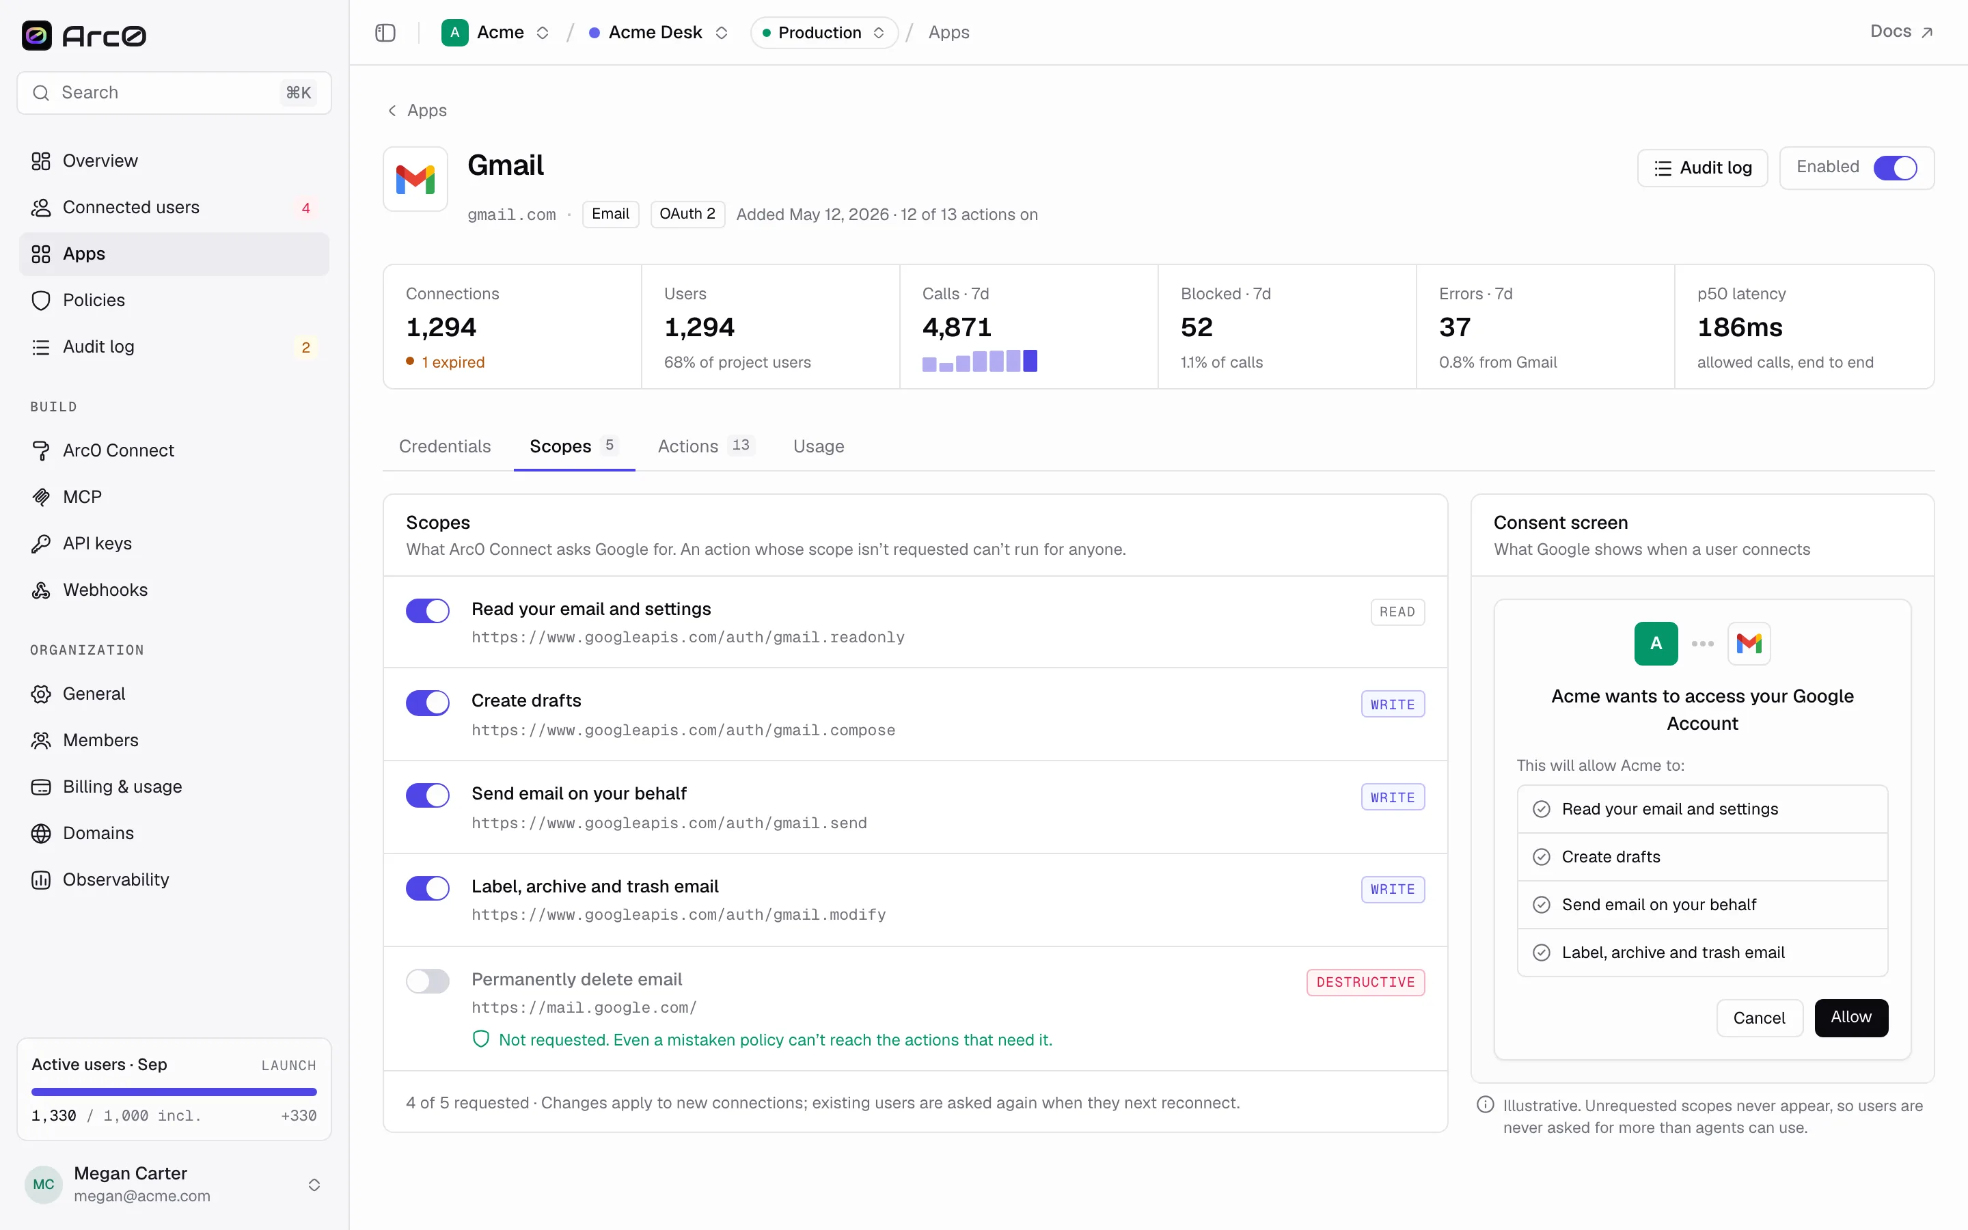Click the MC user avatar
1968x1230 pixels.
(44, 1184)
